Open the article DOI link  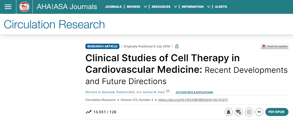(x=193, y=100)
